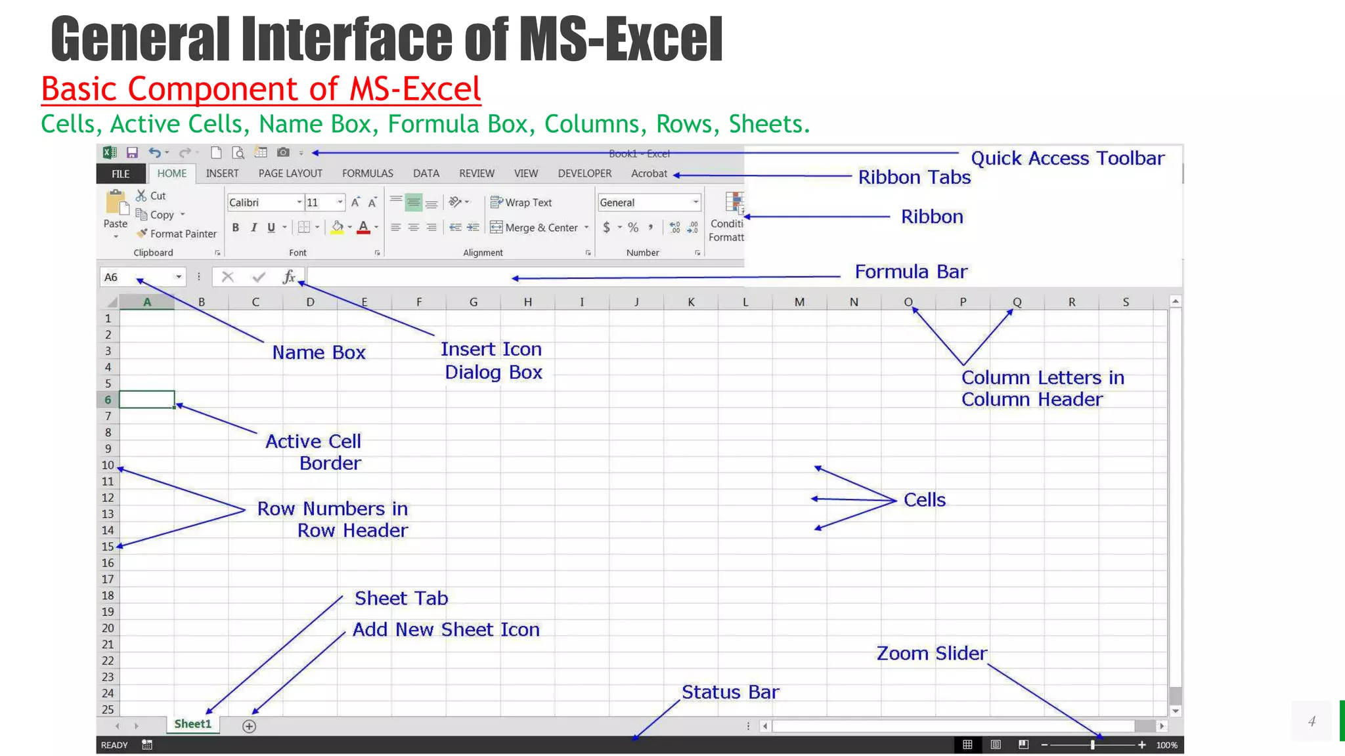Apply the yellow fill color bucket
The width and height of the screenshot is (1345, 756).
(338, 228)
